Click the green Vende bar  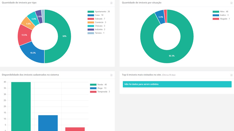(21, 106)
